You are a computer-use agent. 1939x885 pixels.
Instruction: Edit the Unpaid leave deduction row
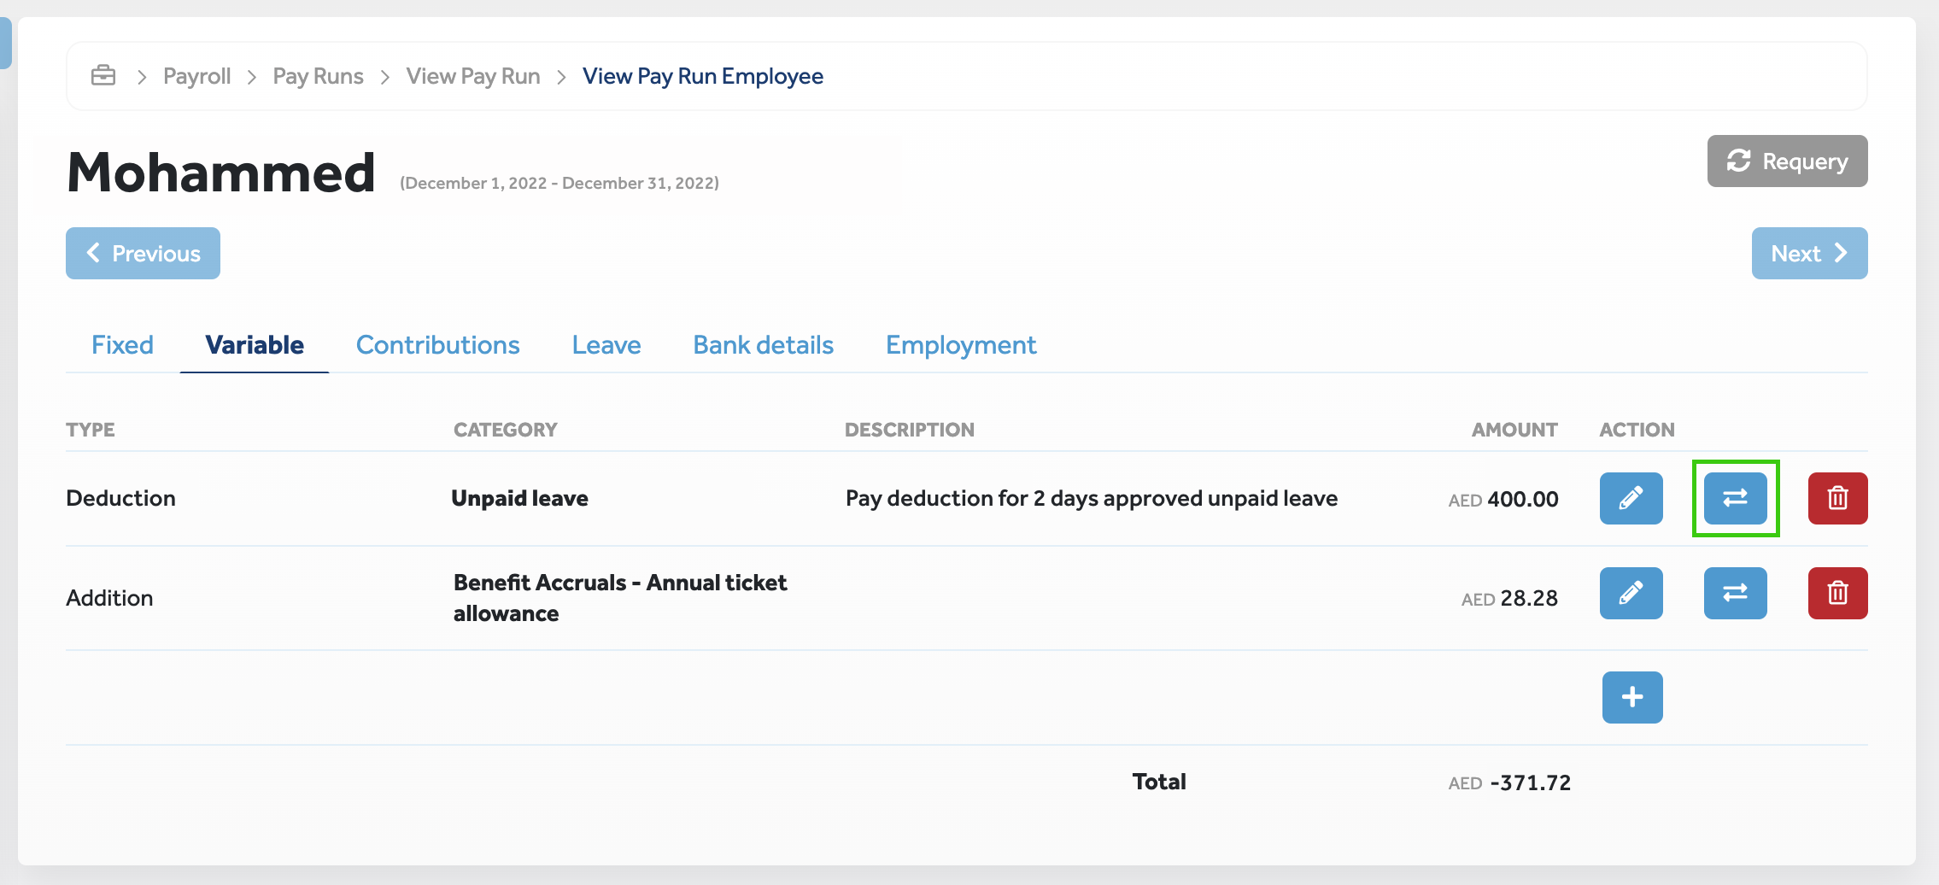pos(1631,498)
